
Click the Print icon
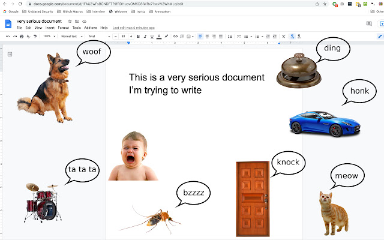tap(22, 36)
